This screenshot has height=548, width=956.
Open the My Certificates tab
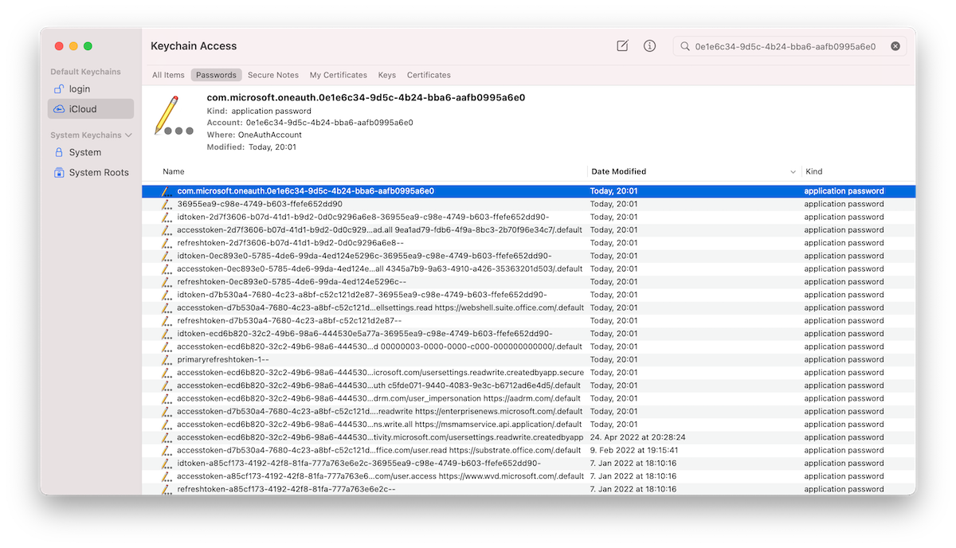(x=338, y=75)
